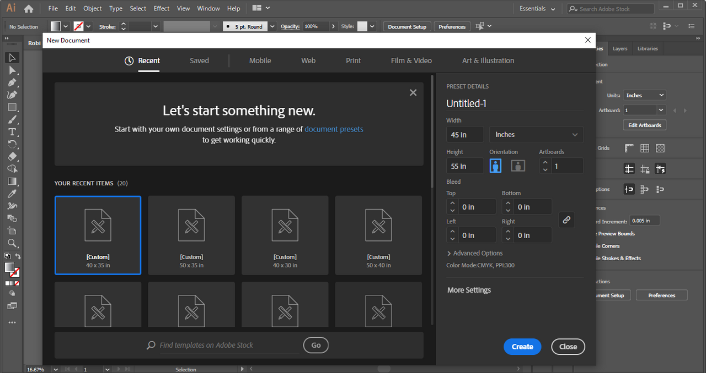
Task: Select the Rotate tool
Action: [12, 144]
